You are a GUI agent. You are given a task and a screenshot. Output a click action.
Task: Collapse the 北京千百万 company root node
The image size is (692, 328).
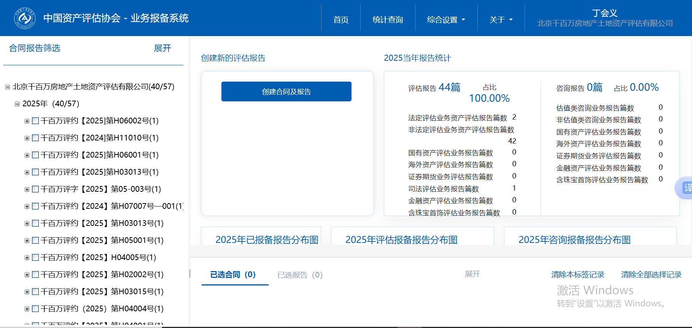[7, 87]
